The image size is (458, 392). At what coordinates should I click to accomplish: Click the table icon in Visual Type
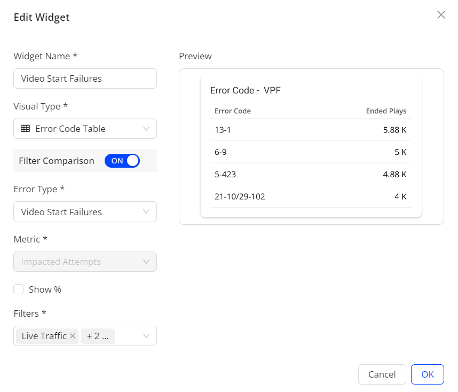[25, 129]
